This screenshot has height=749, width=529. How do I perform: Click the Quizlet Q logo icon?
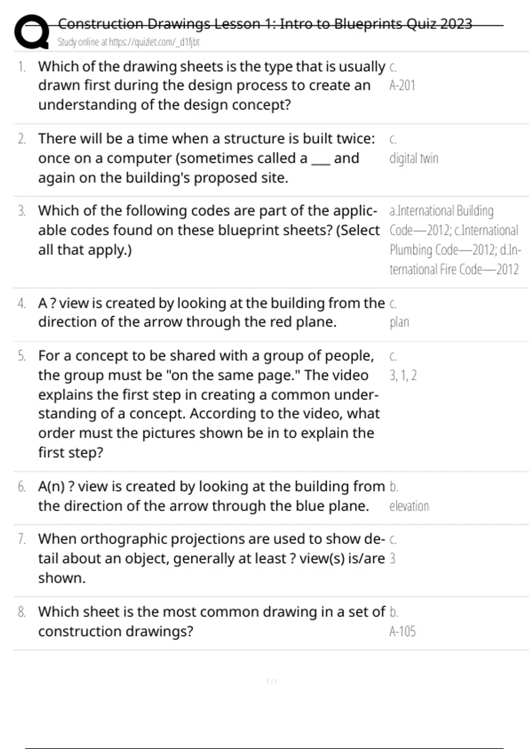(31, 32)
